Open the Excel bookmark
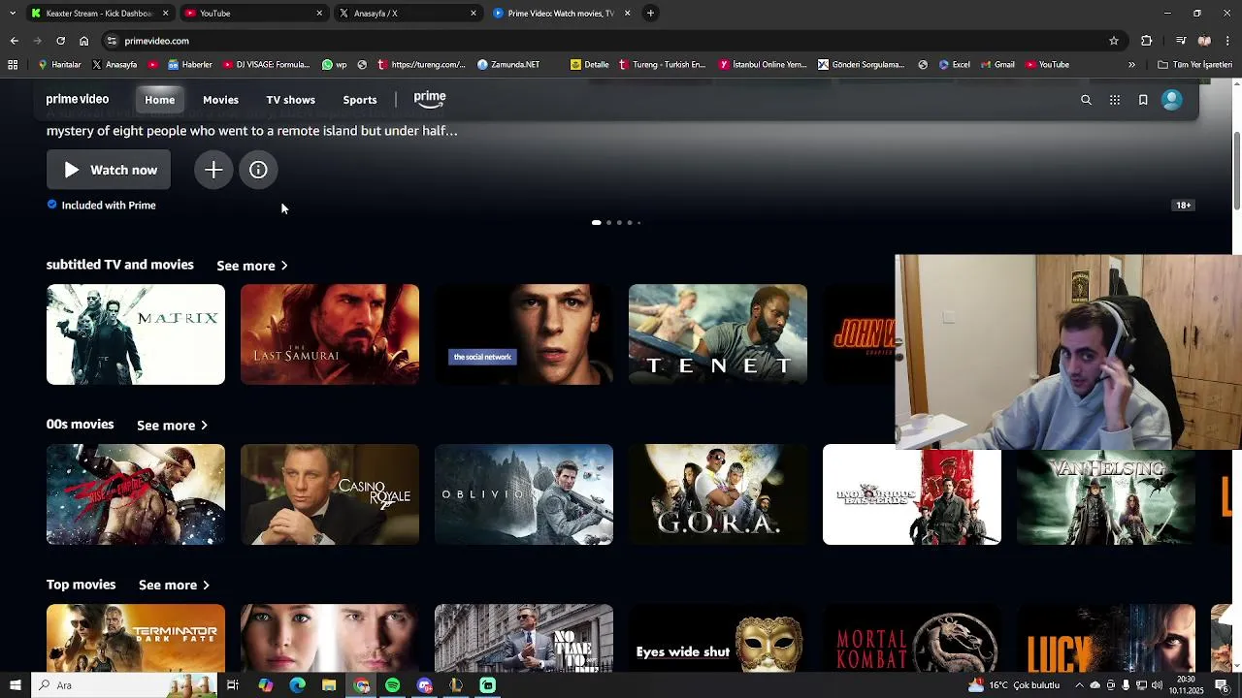The width and height of the screenshot is (1242, 698). click(954, 65)
